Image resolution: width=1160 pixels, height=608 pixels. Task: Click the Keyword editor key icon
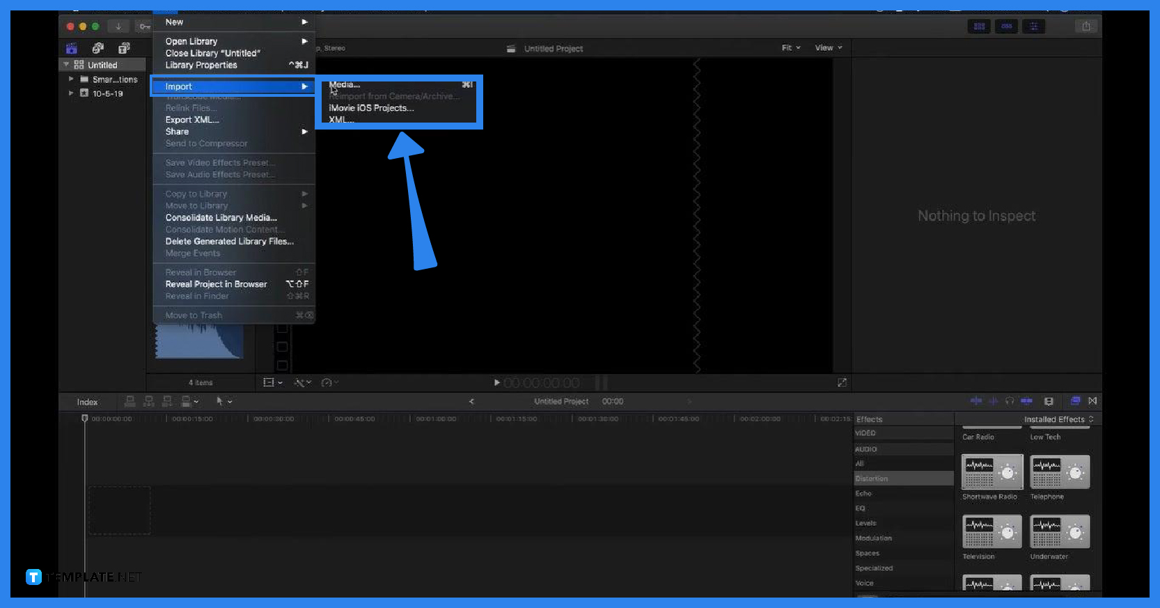[143, 26]
